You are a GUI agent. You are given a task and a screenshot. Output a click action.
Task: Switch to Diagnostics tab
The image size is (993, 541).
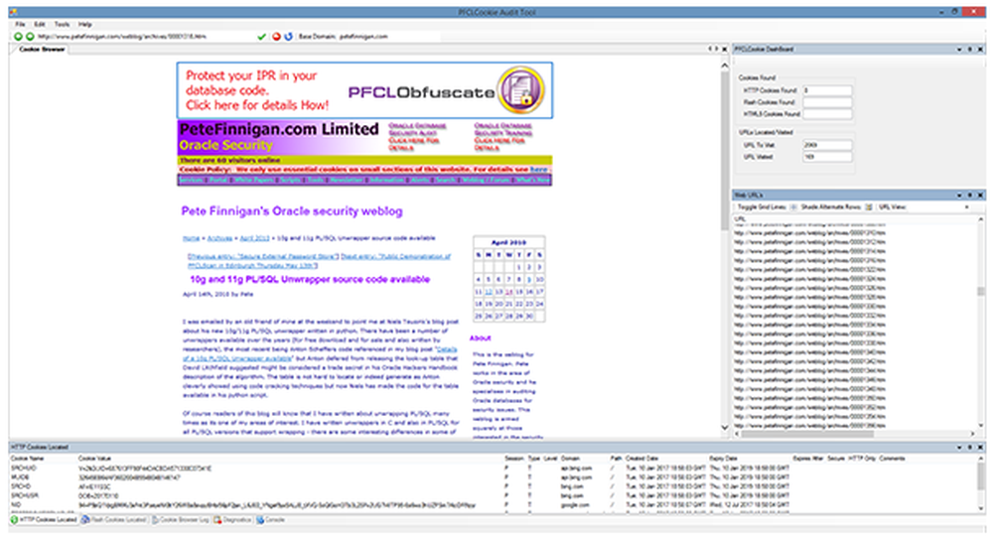pyautogui.click(x=232, y=519)
